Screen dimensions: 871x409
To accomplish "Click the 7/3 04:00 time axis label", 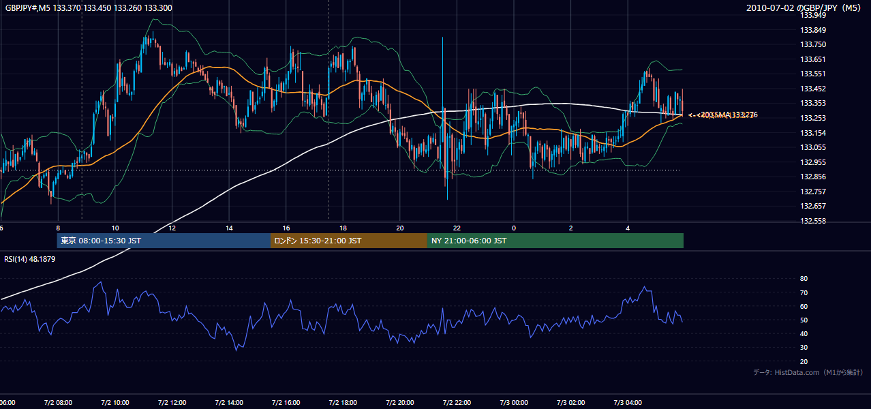I will 628,402.
